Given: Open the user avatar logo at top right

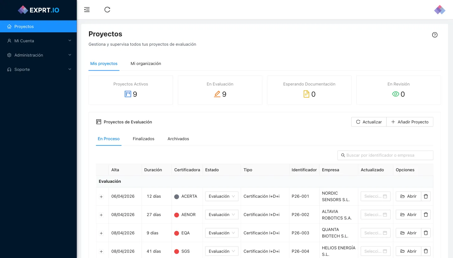Looking at the screenshot, I should coord(440,10).
